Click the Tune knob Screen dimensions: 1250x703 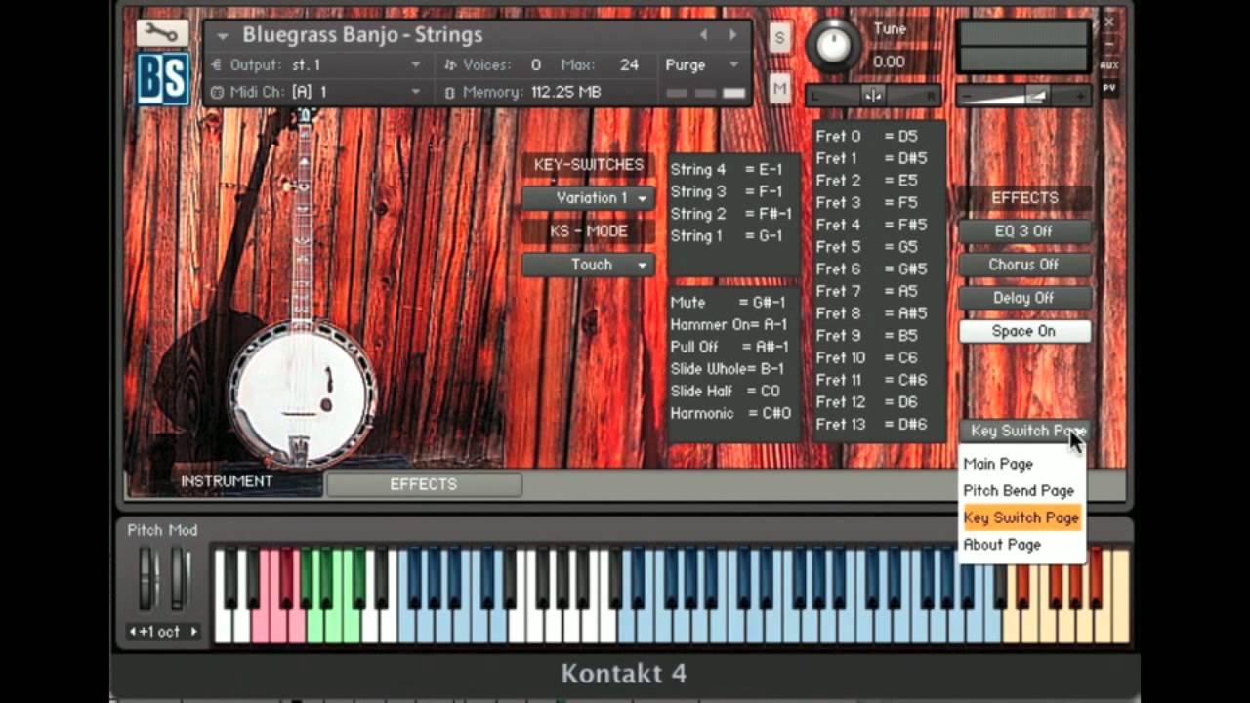[833, 44]
